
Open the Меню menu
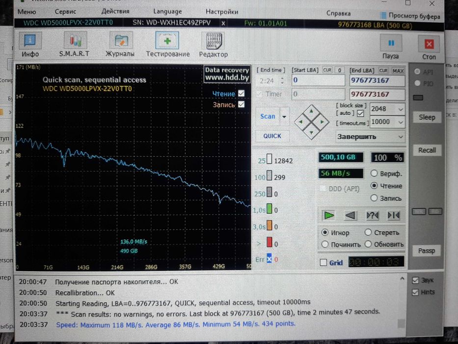27,12
